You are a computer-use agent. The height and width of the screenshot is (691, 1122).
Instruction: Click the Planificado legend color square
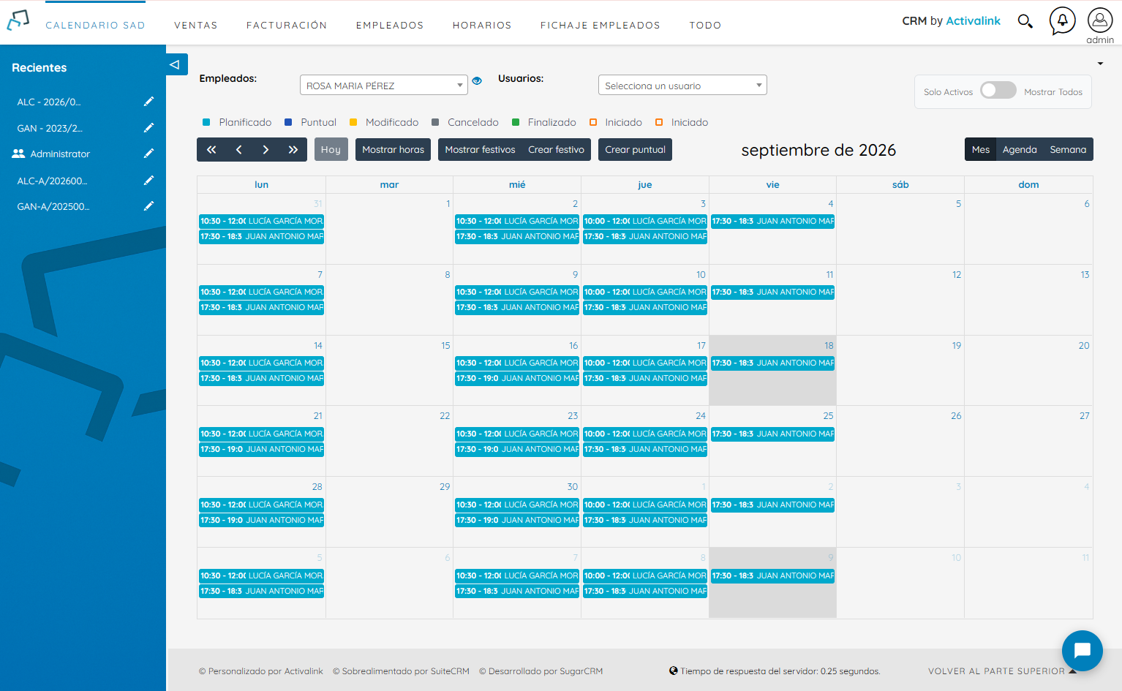pyautogui.click(x=206, y=122)
